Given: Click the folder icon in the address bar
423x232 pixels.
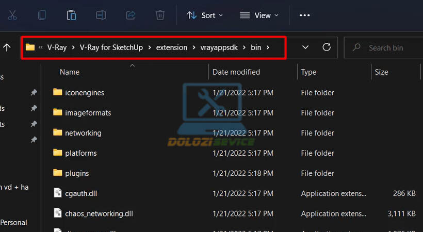Looking at the screenshot, I should coord(30,47).
